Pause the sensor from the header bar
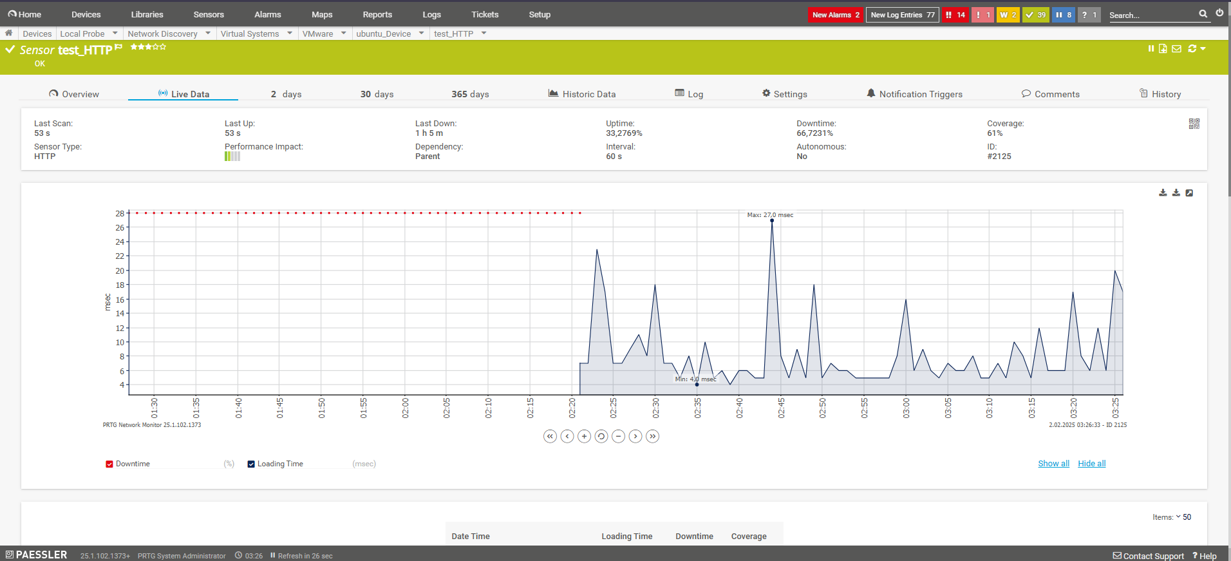 [x=1151, y=49]
